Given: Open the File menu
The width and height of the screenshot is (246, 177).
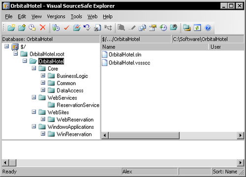Looking at the screenshot, I should tap(9, 16).
